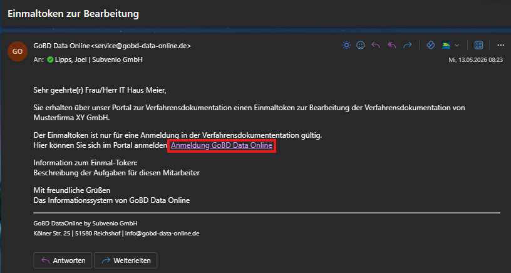The width and height of the screenshot is (511, 273).
Task: Click the received date Mi, 13.05.2026 08:23
Action: 475,60
